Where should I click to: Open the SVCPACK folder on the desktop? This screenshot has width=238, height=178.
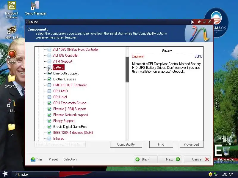(x=12, y=81)
